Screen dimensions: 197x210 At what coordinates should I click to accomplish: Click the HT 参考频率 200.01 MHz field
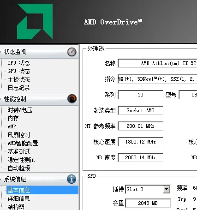141,126
